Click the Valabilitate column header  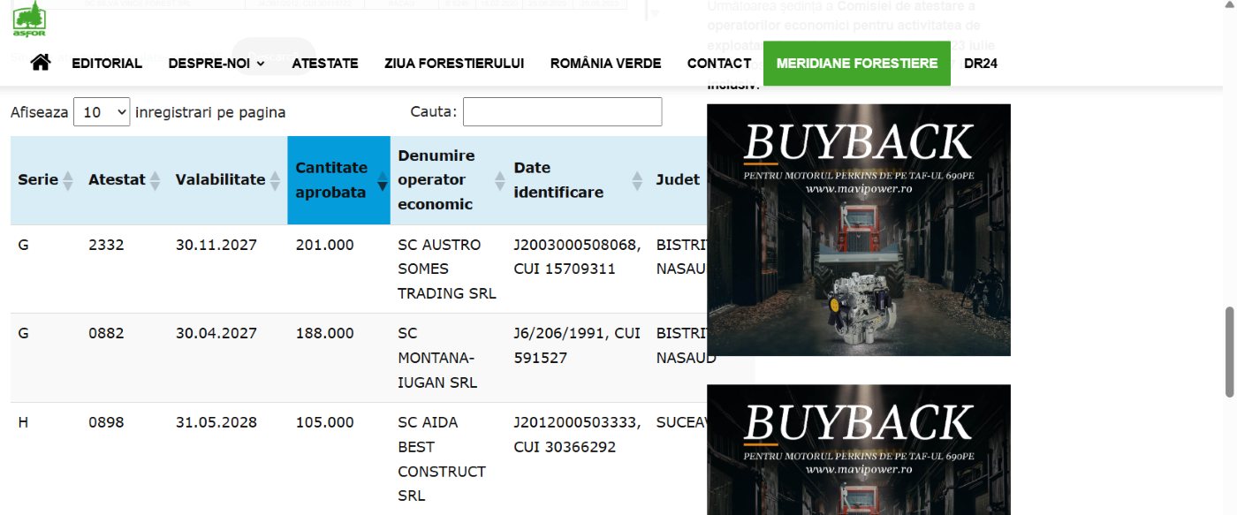[x=228, y=180]
